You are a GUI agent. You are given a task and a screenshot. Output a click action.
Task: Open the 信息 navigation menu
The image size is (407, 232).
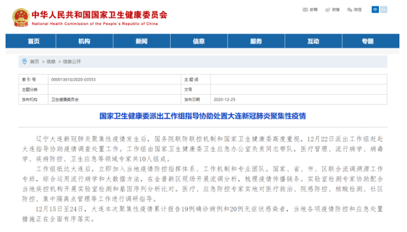pyautogui.click(x=198, y=41)
